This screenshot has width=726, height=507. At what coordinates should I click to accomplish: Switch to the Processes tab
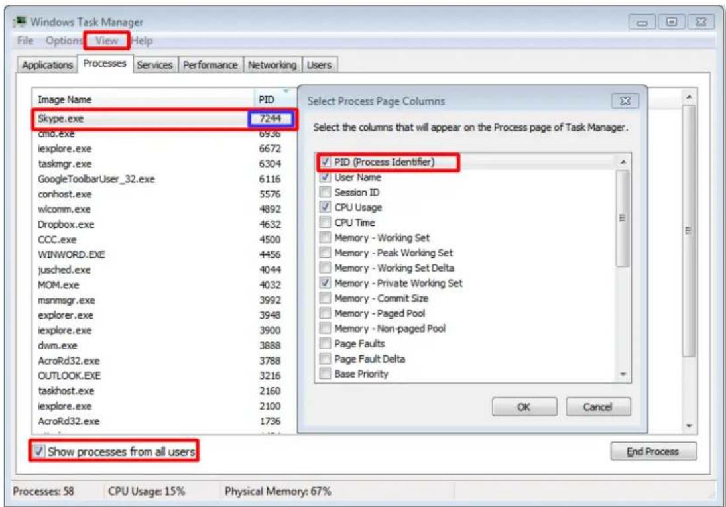(x=105, y=64)
